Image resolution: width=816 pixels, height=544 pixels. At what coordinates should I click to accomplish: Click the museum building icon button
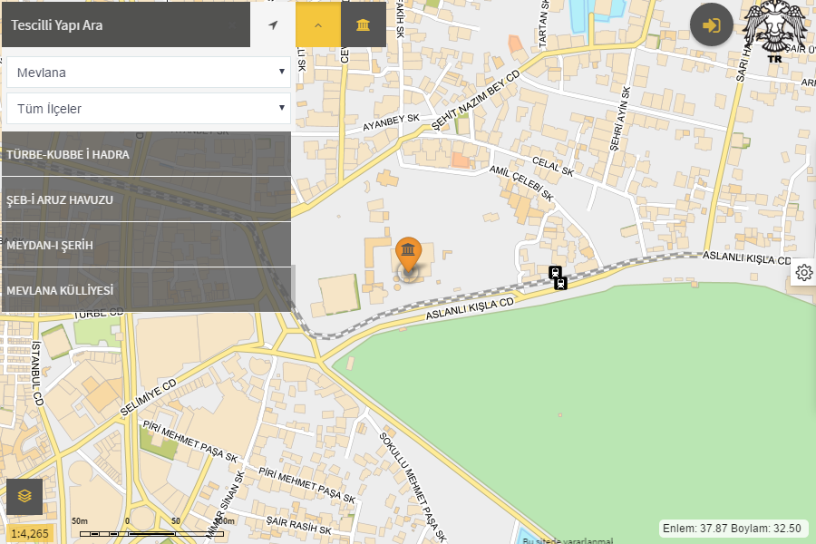pos(364,24)
